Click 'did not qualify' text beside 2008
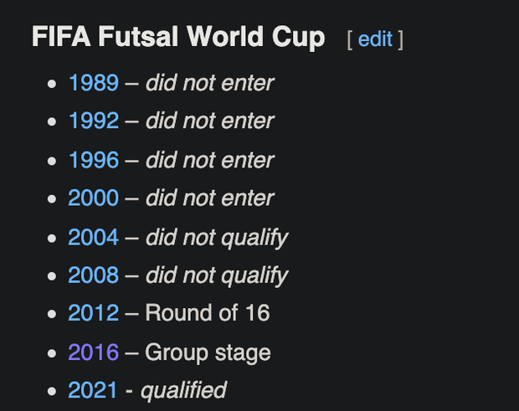Screen dimensions: 519x411 pos(216,275)
